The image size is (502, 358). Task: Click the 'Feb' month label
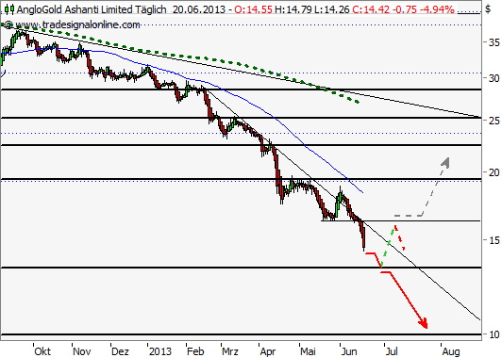[x=195, y=351]
